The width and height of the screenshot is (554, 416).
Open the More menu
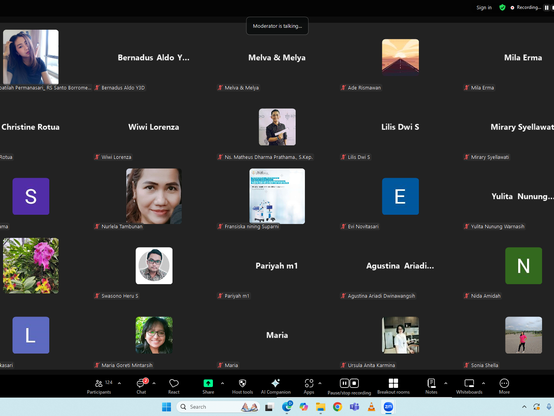point(504,386)
